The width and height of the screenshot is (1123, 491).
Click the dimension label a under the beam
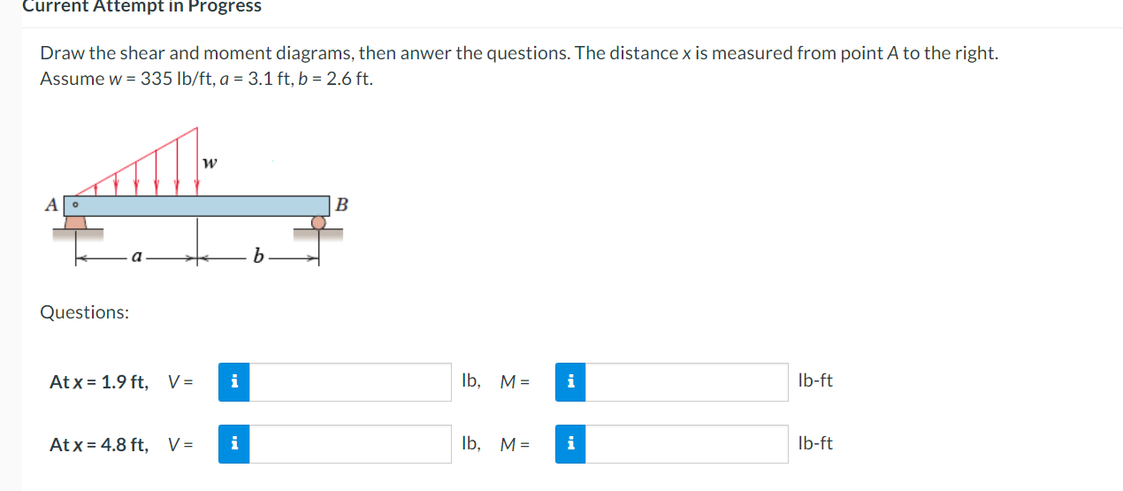tap(135, 257)
